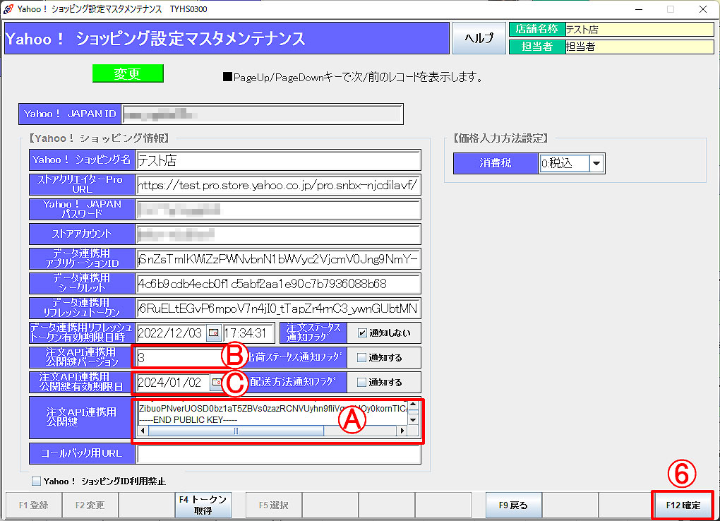The image size is (720, 521).
Task: Click the application icon in the title bar
Action: [x=8, y=9]
